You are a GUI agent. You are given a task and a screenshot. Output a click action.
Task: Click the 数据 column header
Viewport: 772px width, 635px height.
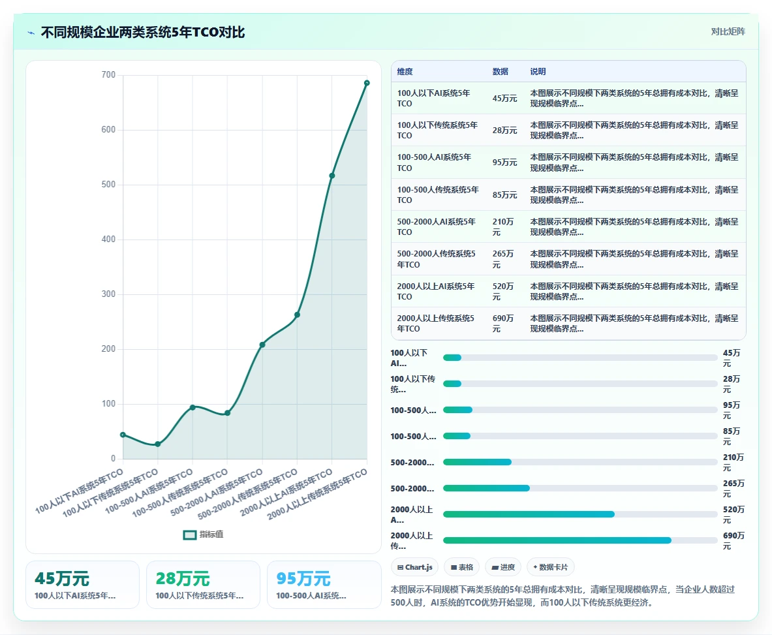[501, 71]
